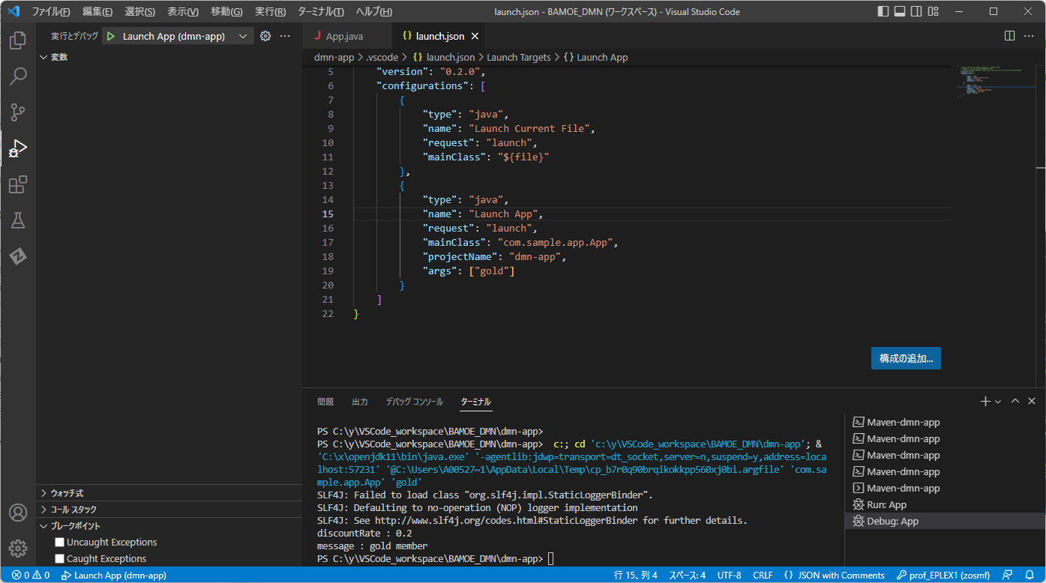Open launch.json via the gear icon
This screenshot has width=1046, height=583.
[265, 36]
